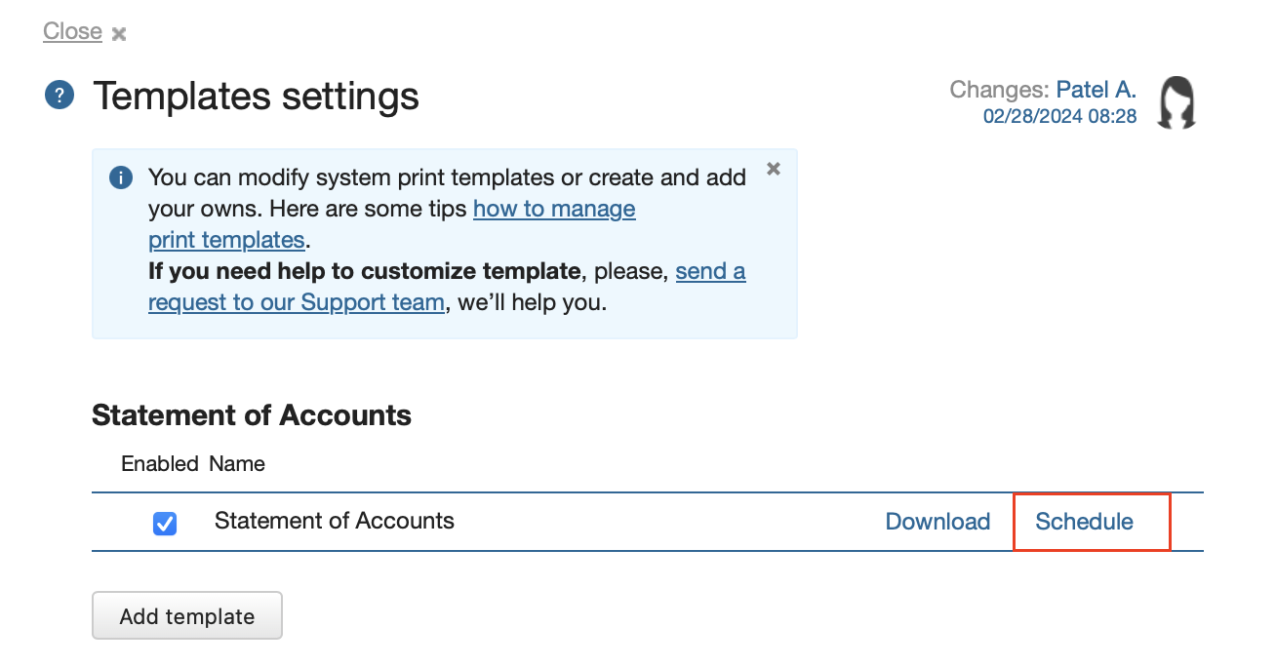This screenshot has height=667, width=1276.
Task: Click the 'Templates settings' title
Action: click(256, 96)
